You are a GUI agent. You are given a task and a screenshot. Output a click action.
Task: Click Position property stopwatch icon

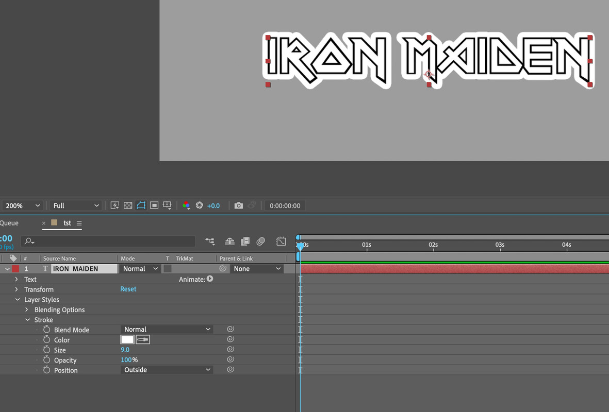coord(46,370)
